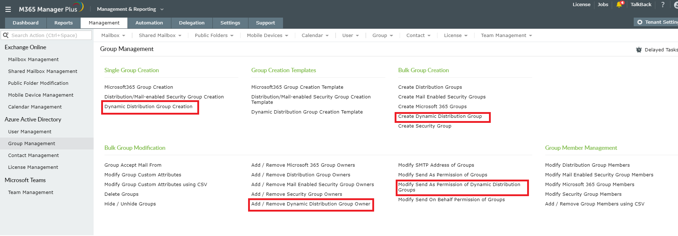Viewport: 678px width, 236px height.
Task: Click the help question mark icon
Action: (663, 5)
